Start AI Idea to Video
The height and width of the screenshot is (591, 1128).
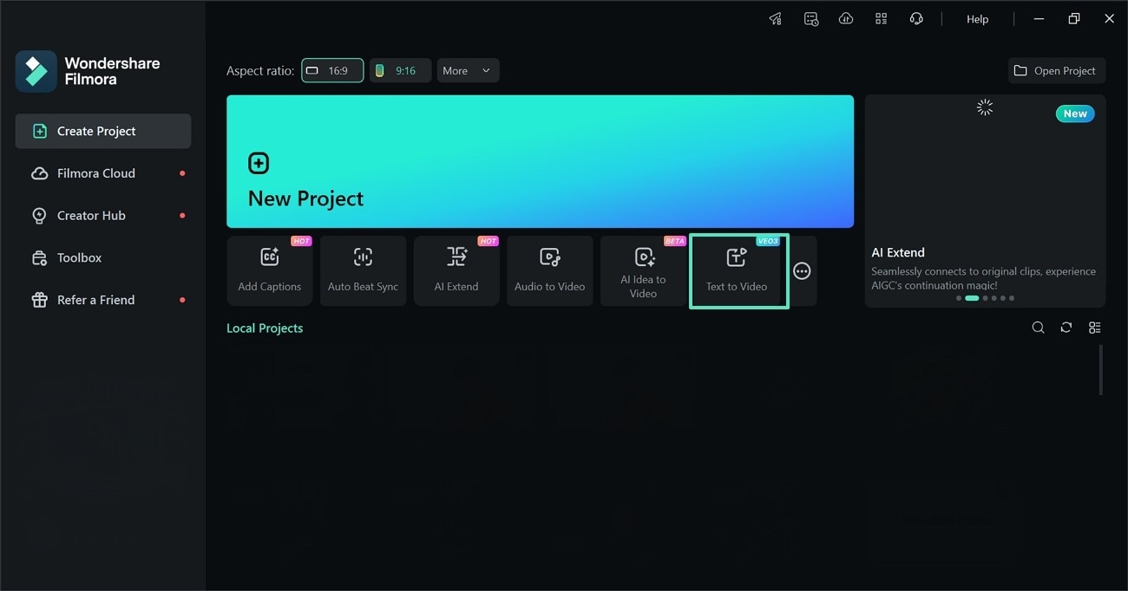coord(643,270)
